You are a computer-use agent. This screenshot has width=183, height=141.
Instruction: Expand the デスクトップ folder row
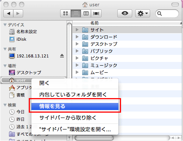(x=77, y=44)
